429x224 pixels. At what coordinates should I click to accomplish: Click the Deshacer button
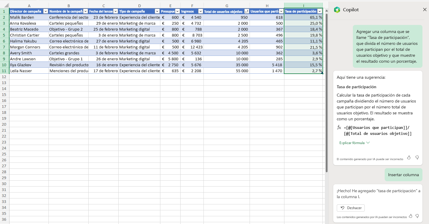[x=351, y=208]
